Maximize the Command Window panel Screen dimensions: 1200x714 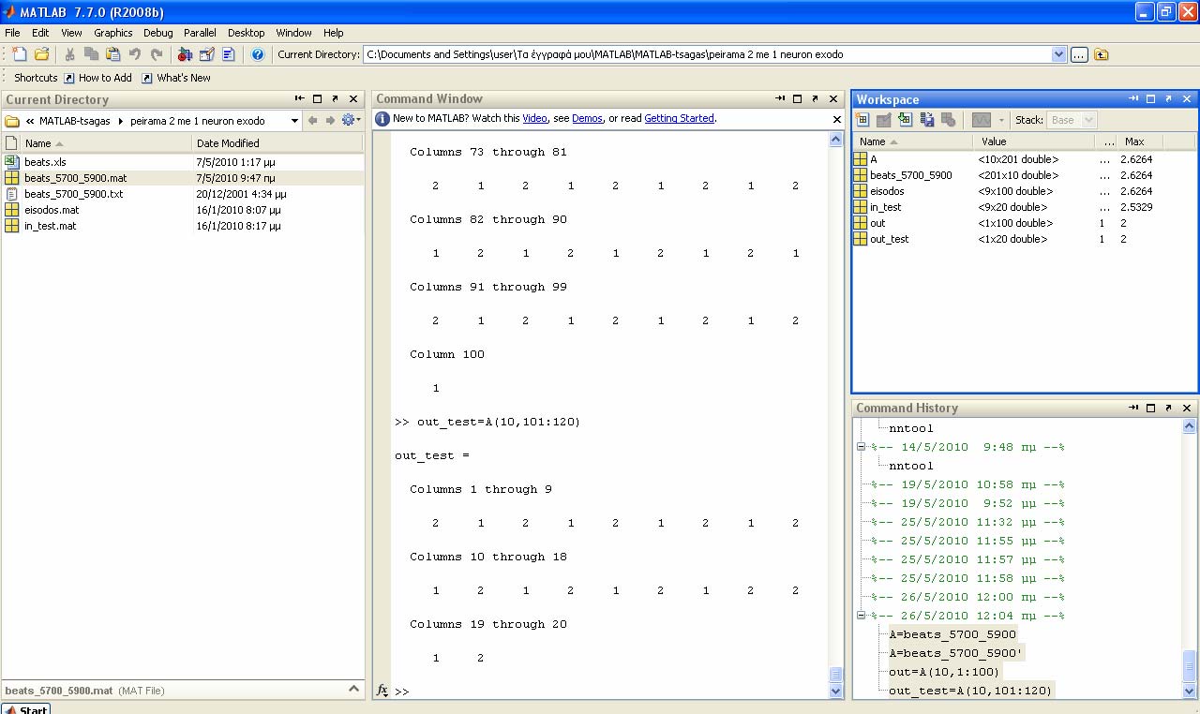click(x=798, y=98)
